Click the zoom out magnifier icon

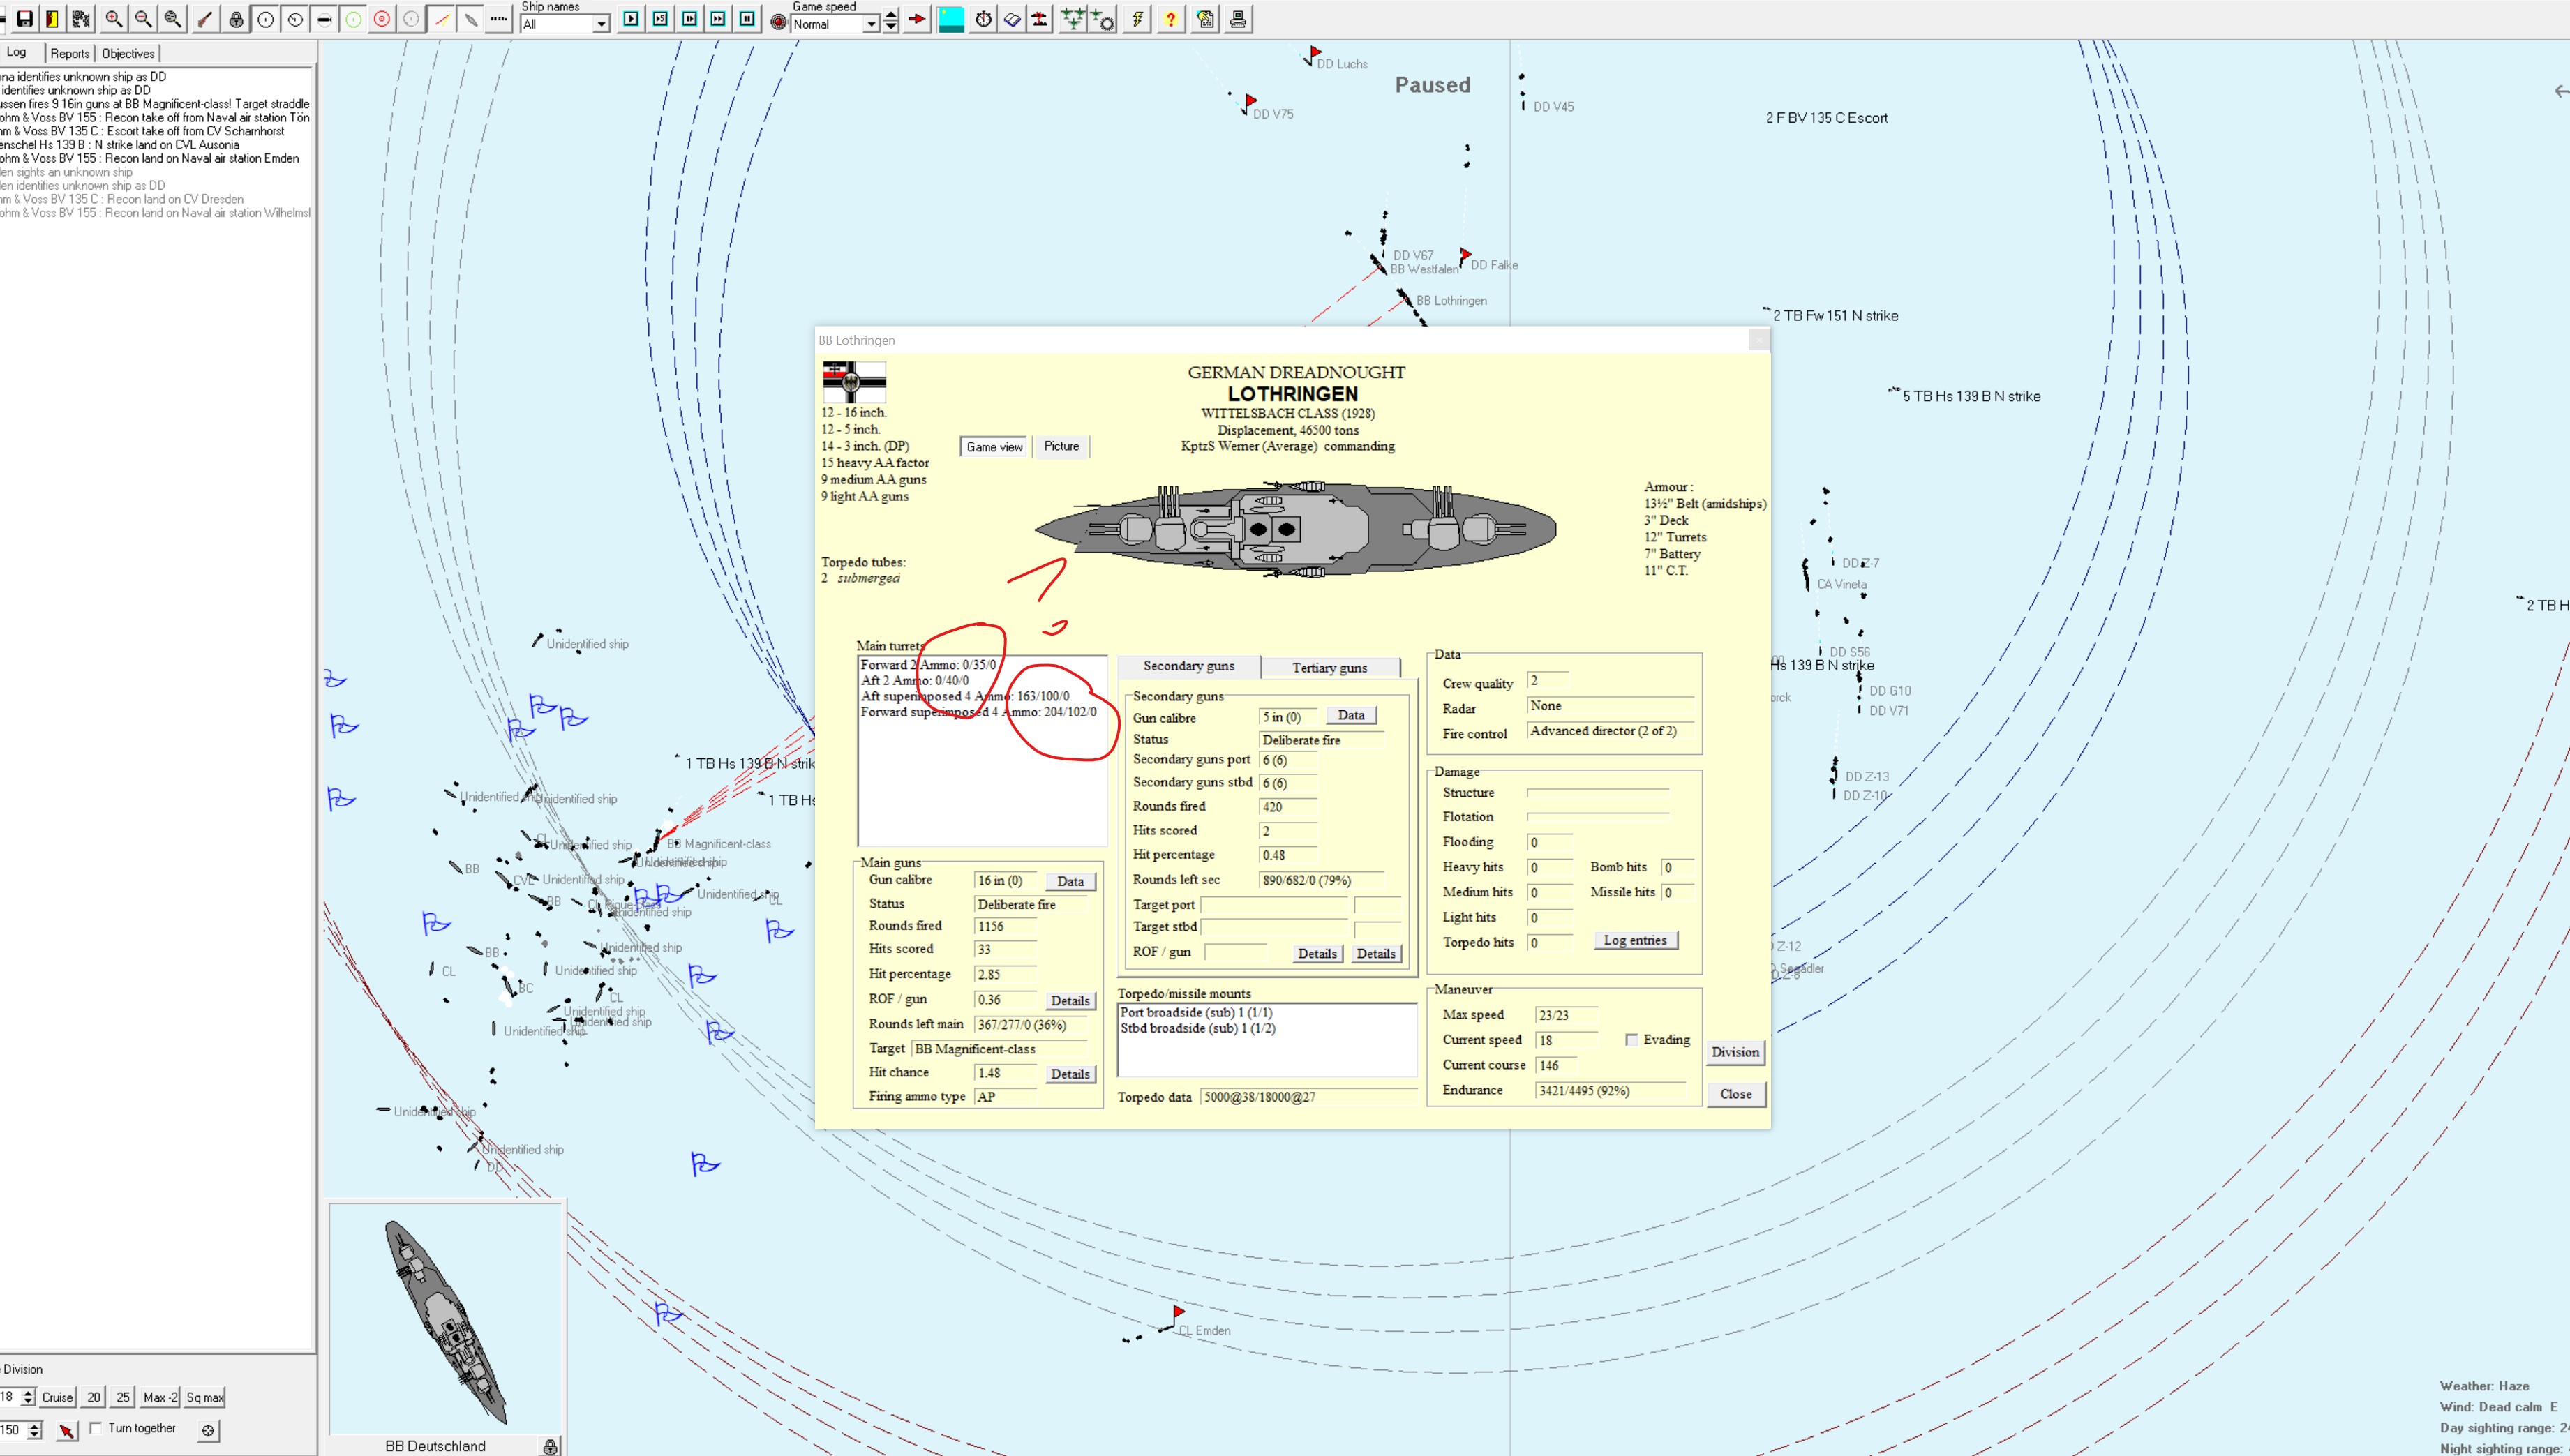143,19
